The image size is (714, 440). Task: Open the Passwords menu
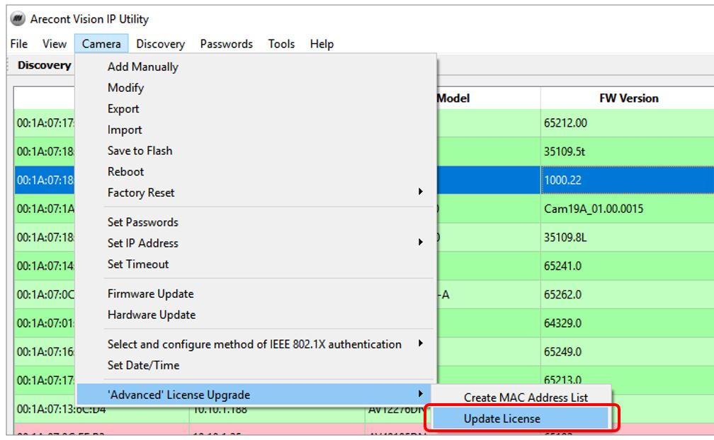pyautogui.click(x=227, y=44)
